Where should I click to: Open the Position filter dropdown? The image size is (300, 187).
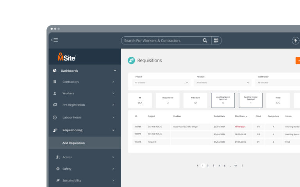(223, 83)
